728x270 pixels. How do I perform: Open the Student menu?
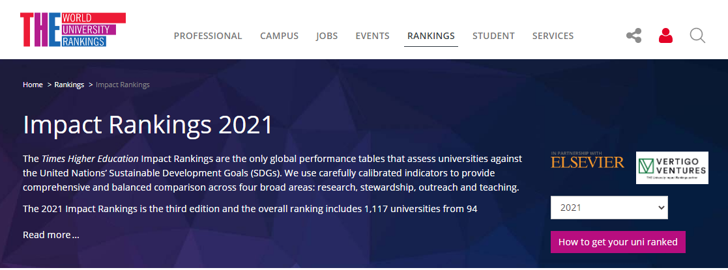tap(493, 36)
